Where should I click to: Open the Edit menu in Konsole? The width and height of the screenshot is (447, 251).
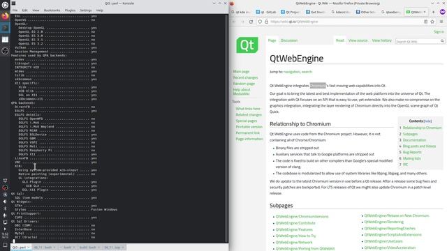[x=25, y=10]
